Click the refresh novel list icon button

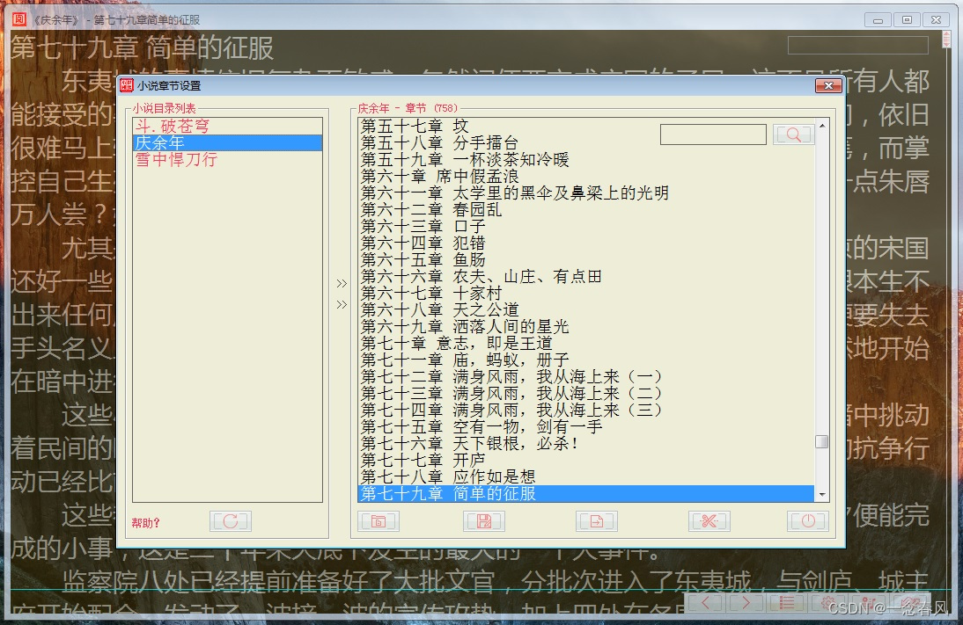tap(231, 521)
